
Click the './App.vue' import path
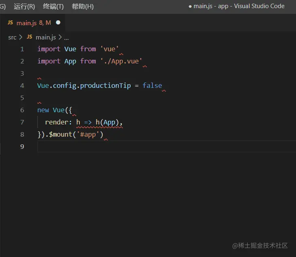(121, 61)
